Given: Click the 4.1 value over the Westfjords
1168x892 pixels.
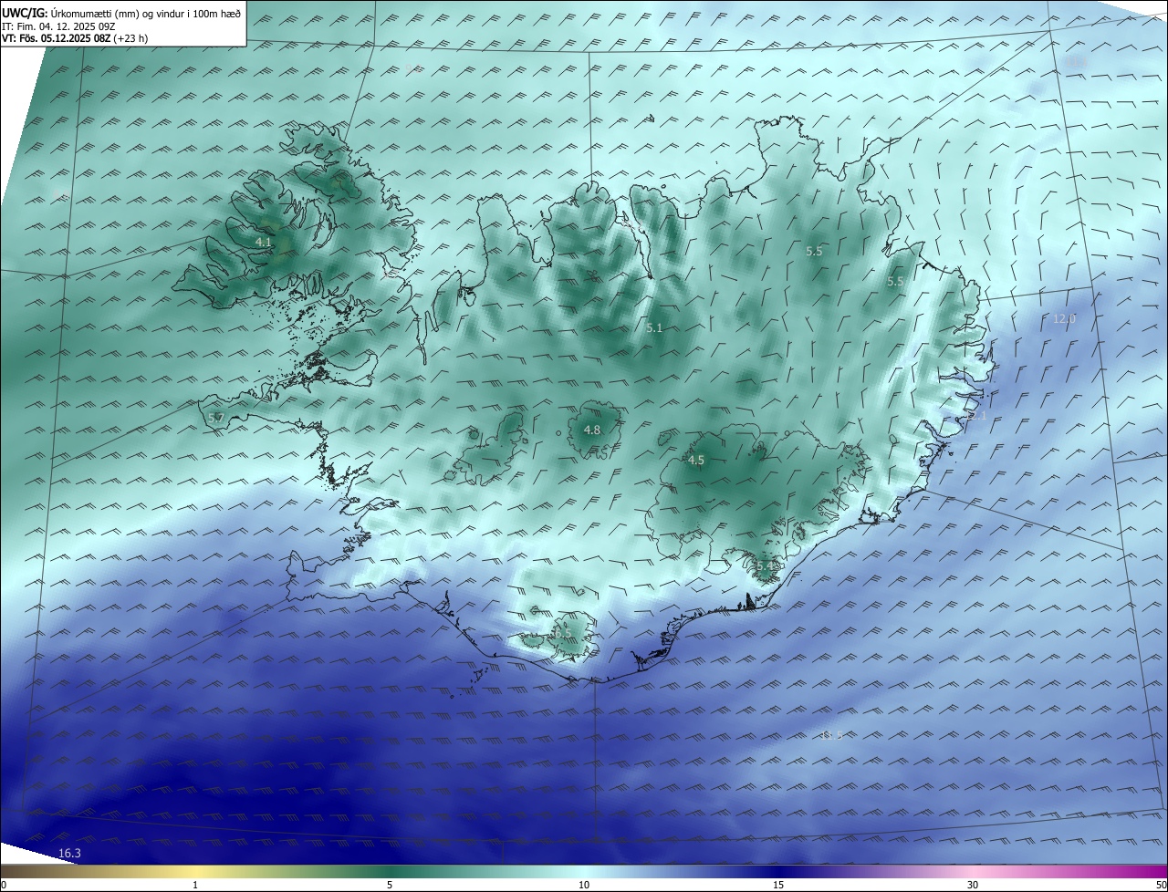Looking at the screenshot, I should [264, 243].
